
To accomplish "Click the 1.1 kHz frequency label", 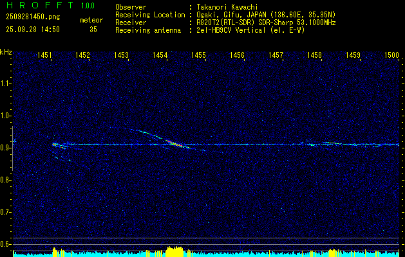I will [x=6, y=84].
